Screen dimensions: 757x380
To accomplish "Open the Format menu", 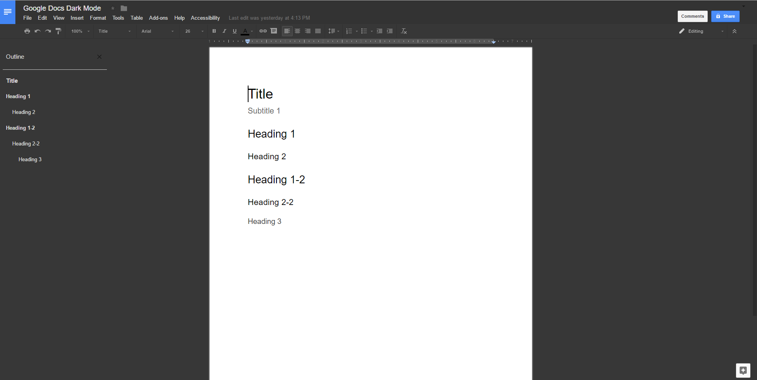I will click(x=98, y=18).
